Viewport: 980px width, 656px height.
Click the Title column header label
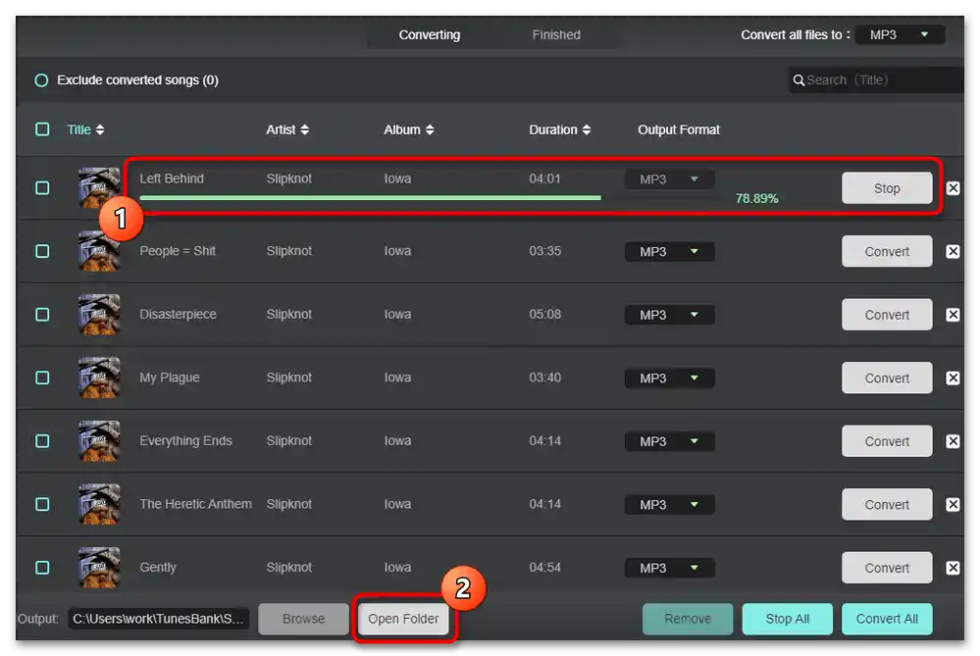coord(78,129)
